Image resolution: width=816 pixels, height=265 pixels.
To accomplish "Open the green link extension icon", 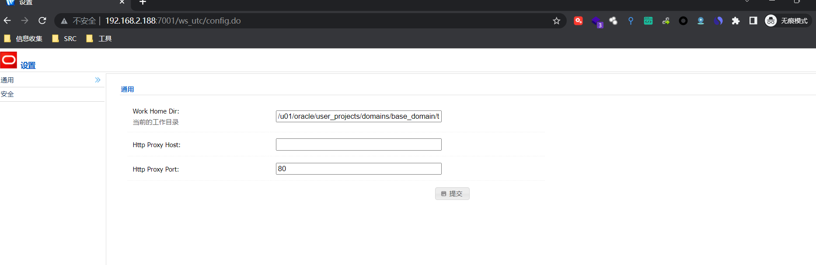I will 666,21.
